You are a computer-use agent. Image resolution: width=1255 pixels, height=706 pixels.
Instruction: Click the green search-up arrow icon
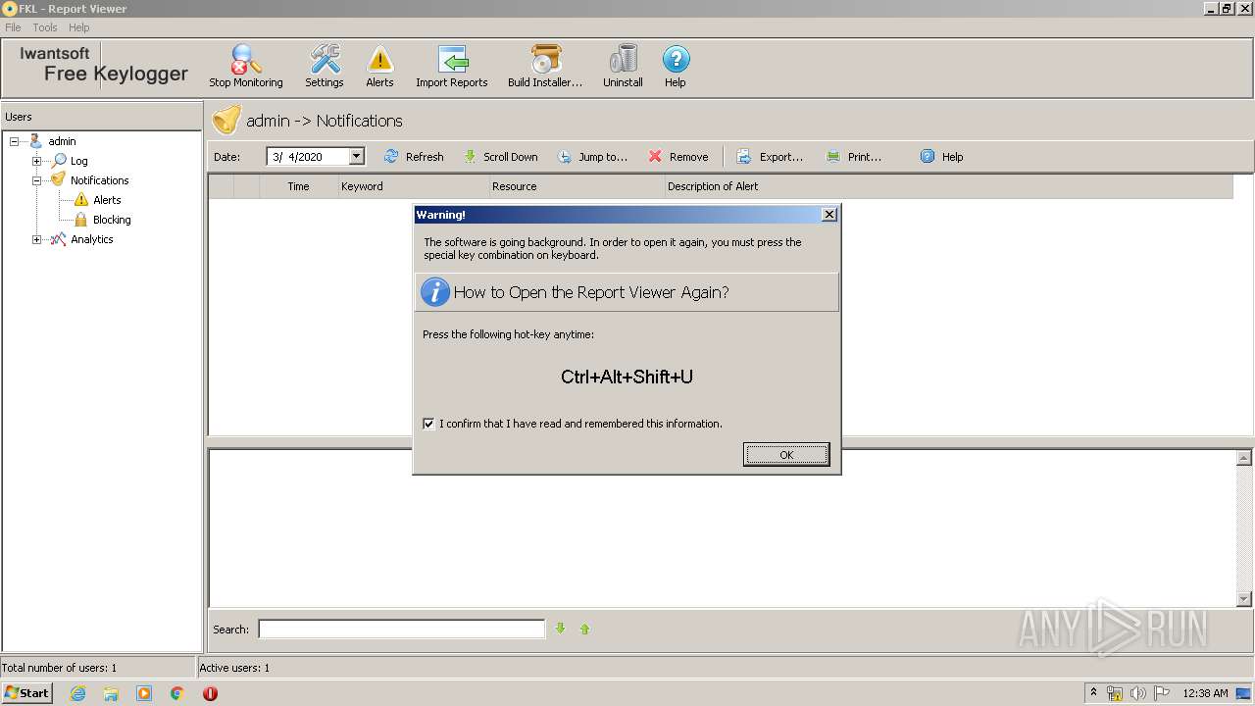[x=584, y=629]
